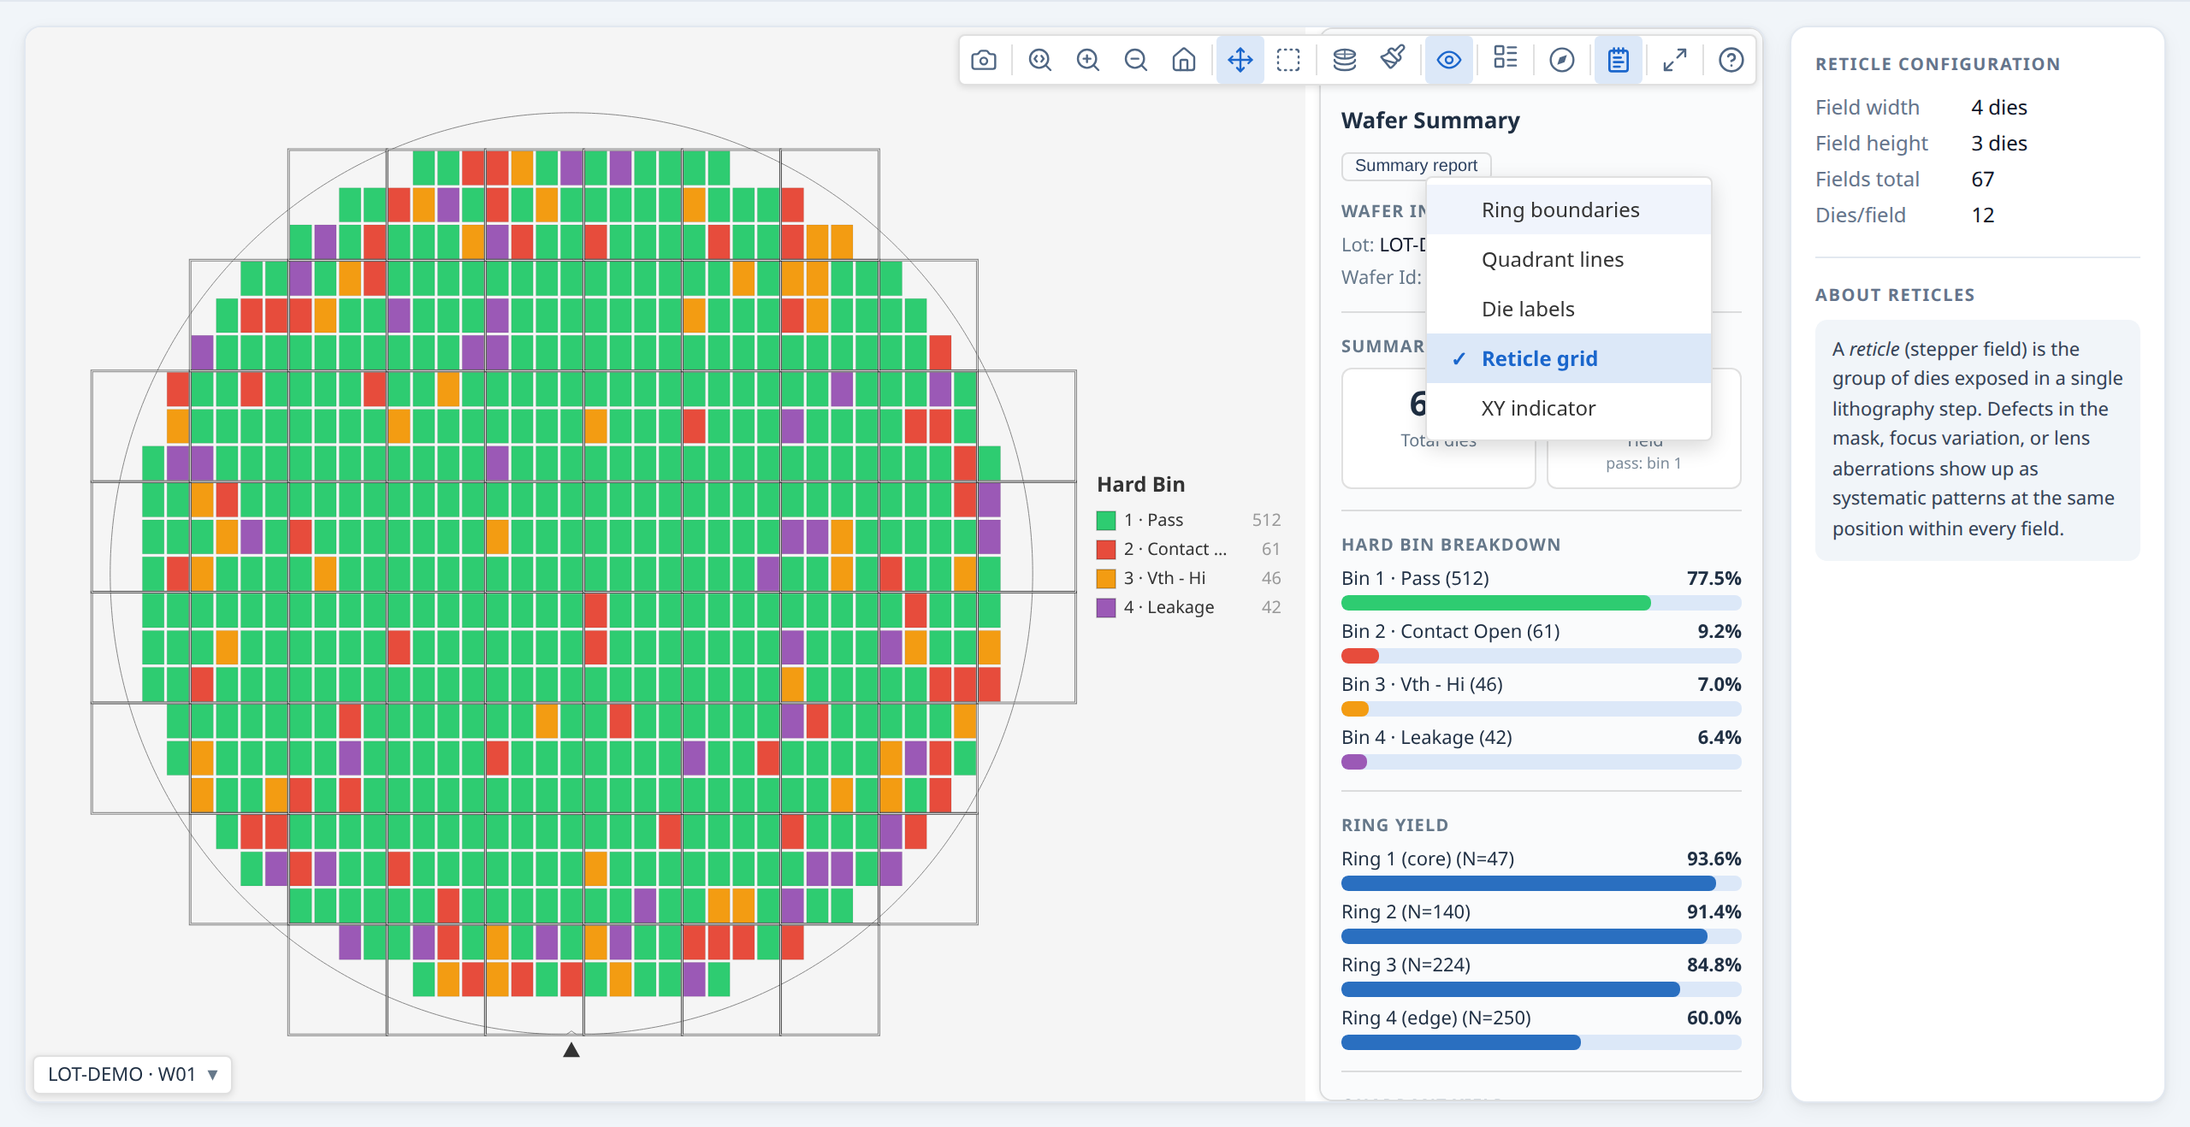This screenshot has width=2190, height=1127.
Task: Click the wafer notch triangle marker
Action: (571, 1049)
